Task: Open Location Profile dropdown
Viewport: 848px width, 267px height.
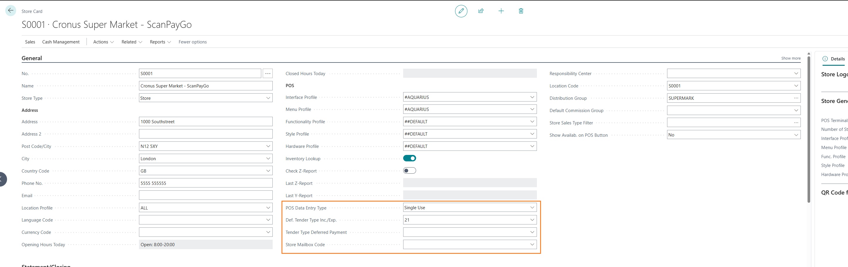Action: coord(268,208)
